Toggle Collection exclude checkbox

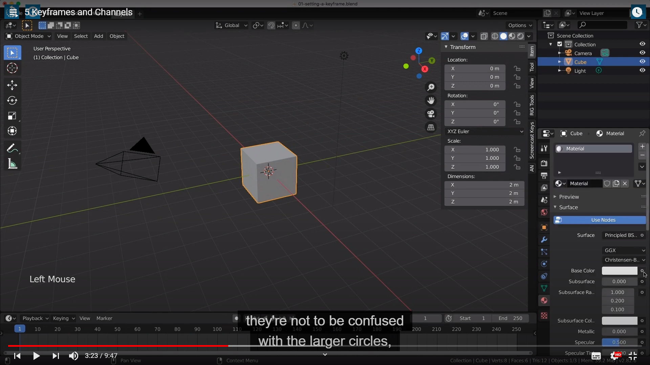[x=560, y=44]
